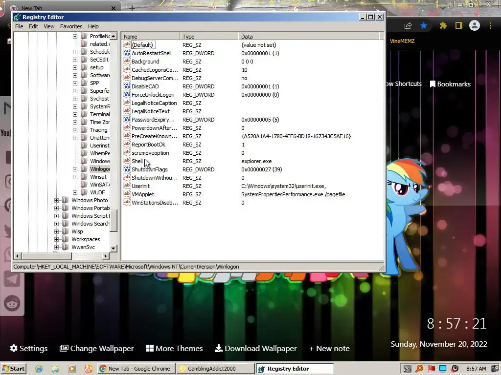
Task: Open the Help menu in Registry Editor
Action: 93,26
